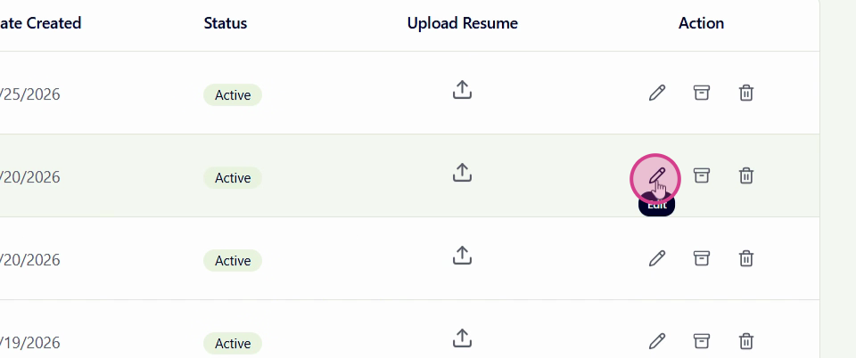Screen dimensions: 856x358
Task: Delete the entry dated 25/2026
Action: (746, 93)
